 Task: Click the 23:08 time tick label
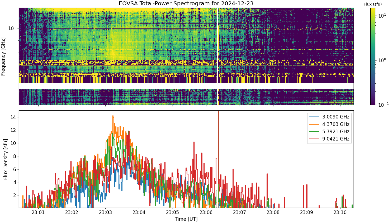[x=273, y=213]
